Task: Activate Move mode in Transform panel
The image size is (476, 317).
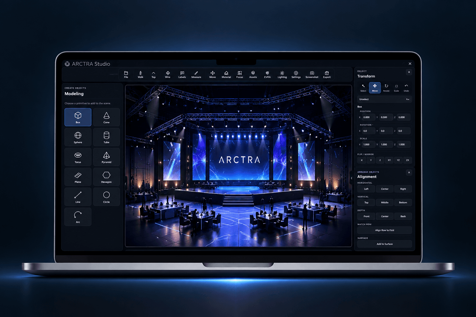Action: coord(375,88)
